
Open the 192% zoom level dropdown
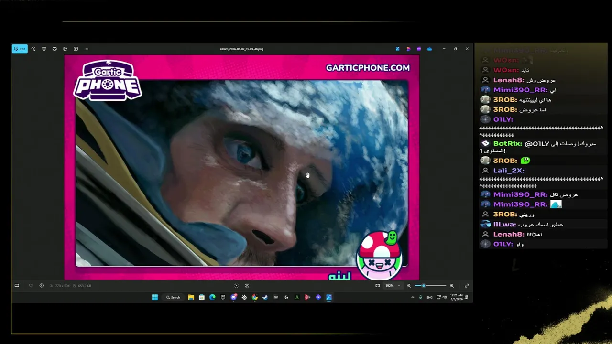point(393,286)
